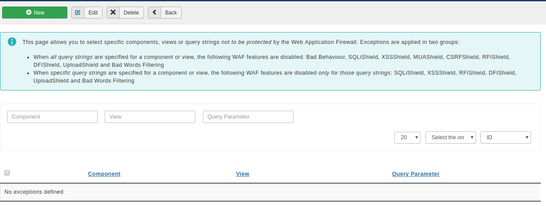546x206 pixels.
Task: Click the X icon beside Delete
Action: [113, 13]
